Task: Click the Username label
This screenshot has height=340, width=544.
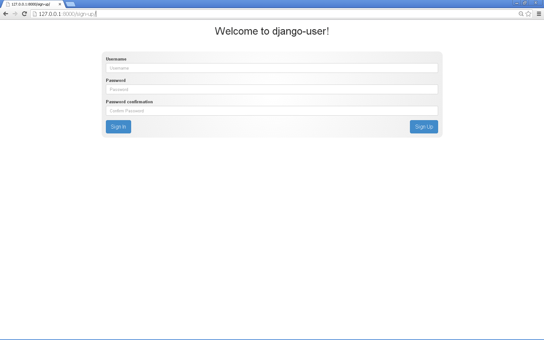Action: click(x=116, y=59)
